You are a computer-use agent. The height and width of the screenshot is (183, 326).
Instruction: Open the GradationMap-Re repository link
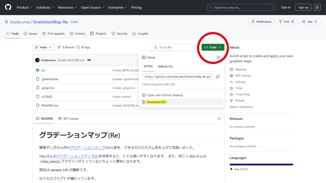(50, 22)
